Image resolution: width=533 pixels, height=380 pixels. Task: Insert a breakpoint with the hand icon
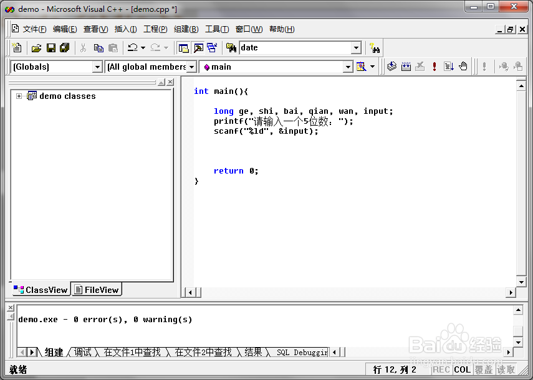[x=463, y=67]
